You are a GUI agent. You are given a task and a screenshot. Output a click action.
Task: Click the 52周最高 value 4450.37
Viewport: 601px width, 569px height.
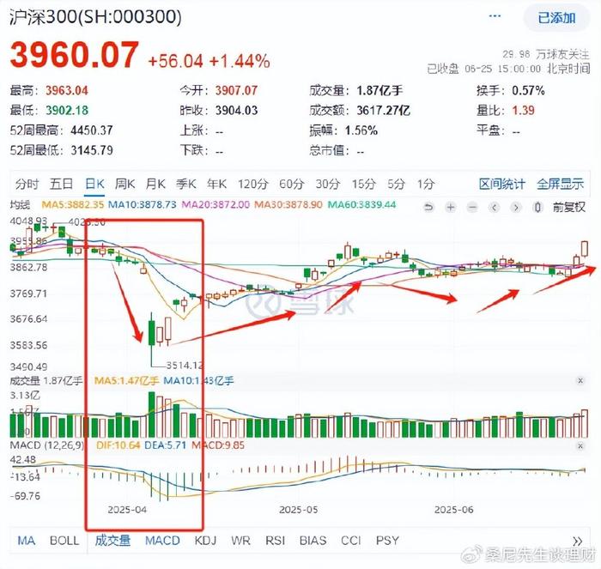pyautogui.click(x=92, y=130)
